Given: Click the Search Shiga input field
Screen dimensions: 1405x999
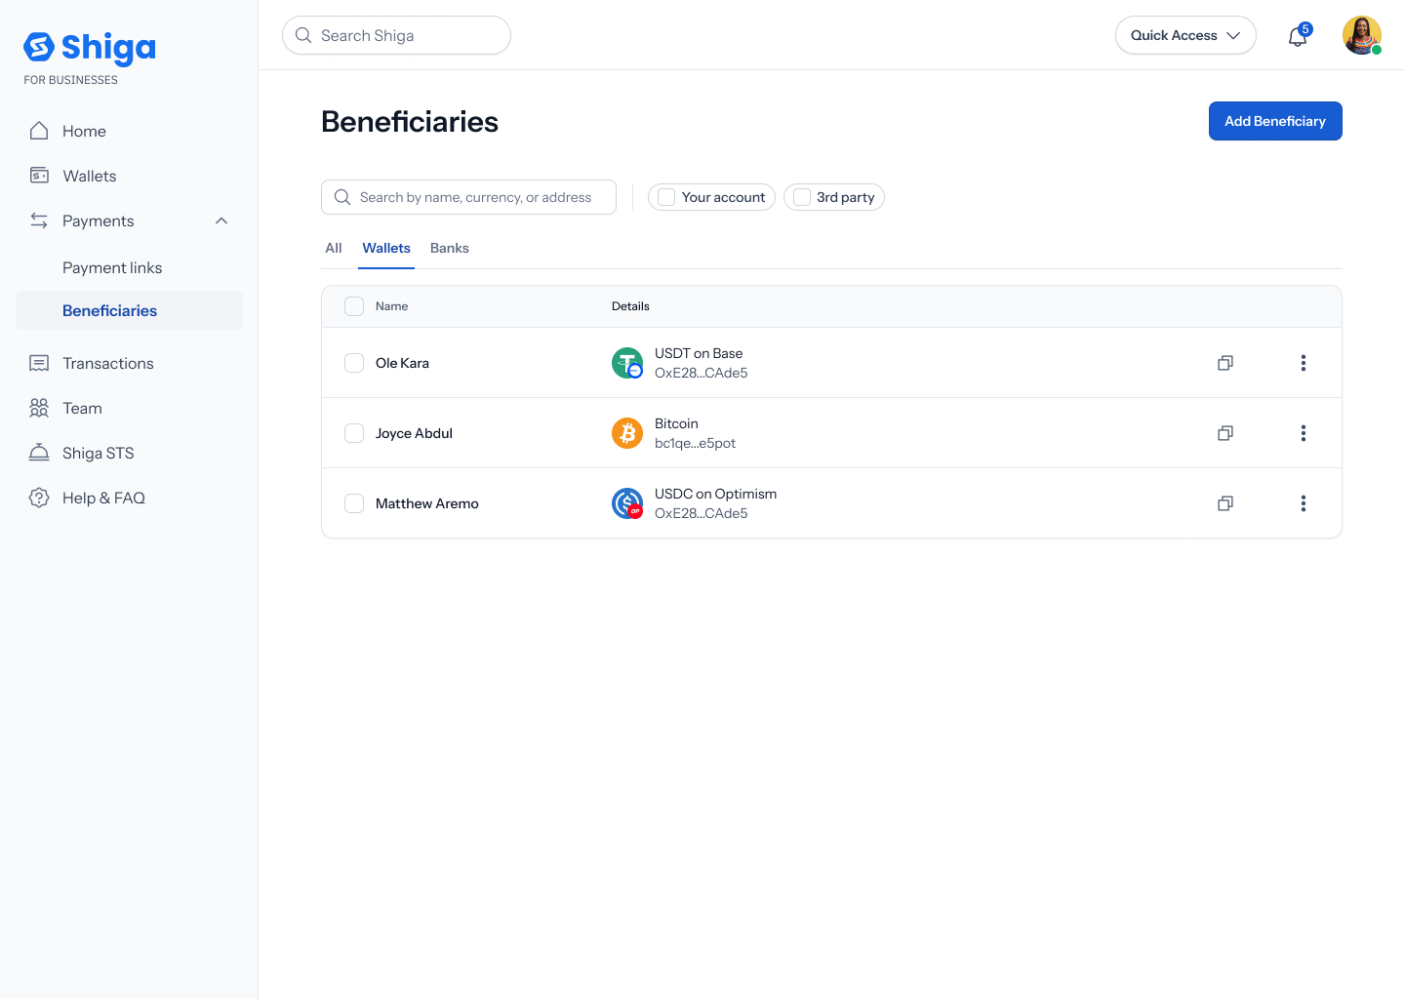Looking at the screenshot, I should tap(396, 35).
